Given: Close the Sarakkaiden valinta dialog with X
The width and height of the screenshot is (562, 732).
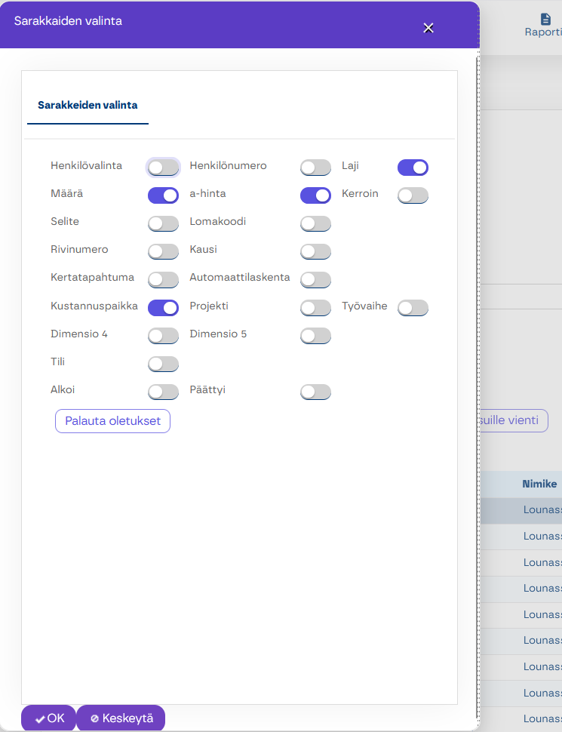Looking at the screenshot, I should [428, 28].
